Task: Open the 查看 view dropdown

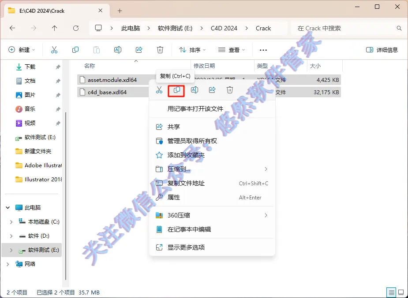Action: point(232,50)
